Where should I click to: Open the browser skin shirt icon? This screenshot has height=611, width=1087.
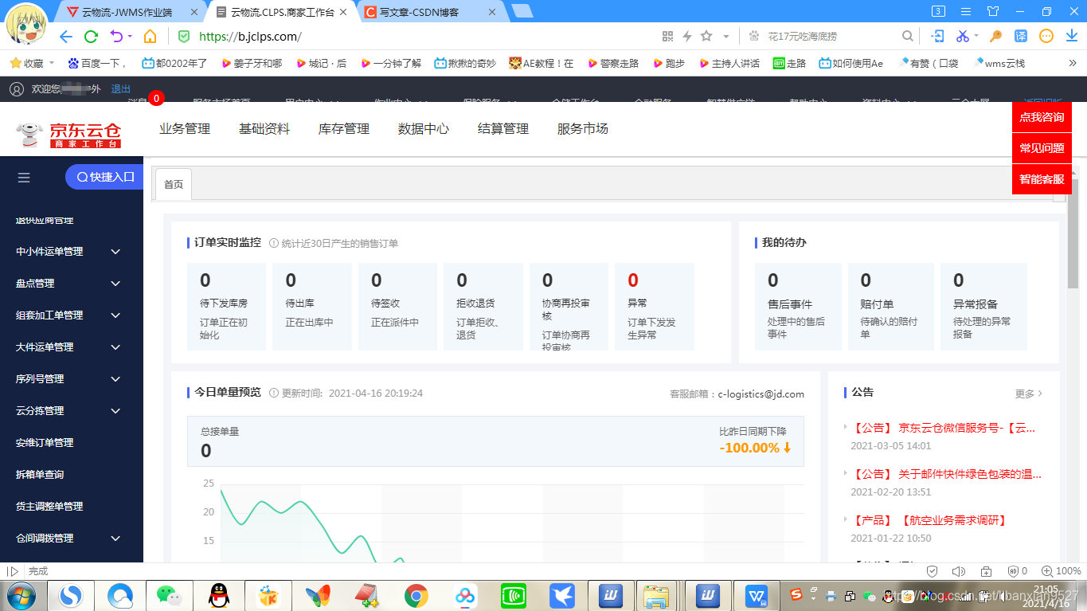992,11
